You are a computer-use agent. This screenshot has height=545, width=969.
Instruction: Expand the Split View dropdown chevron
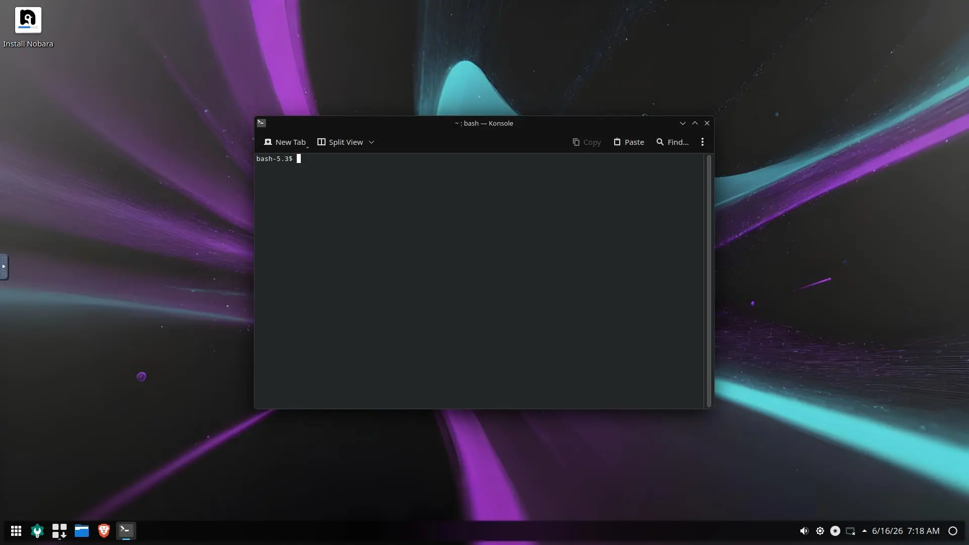[371, 142]
